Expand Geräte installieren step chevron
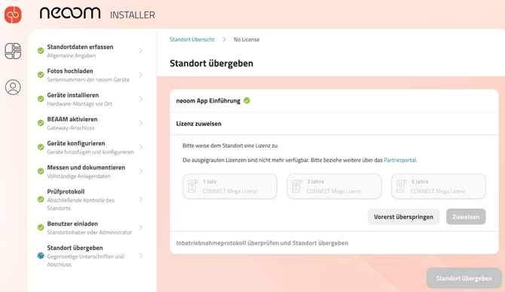This screenshot has width=505, height=292. point(141,99)
